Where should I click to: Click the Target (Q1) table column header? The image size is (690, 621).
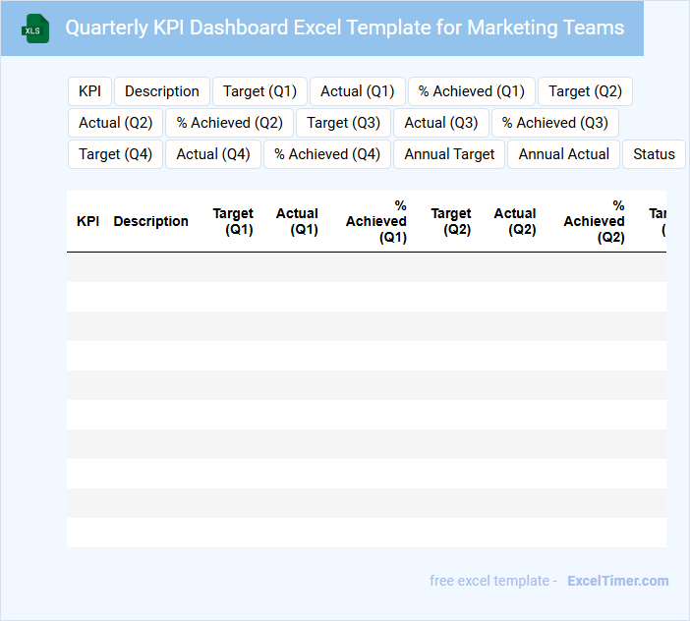click(233, 221)
